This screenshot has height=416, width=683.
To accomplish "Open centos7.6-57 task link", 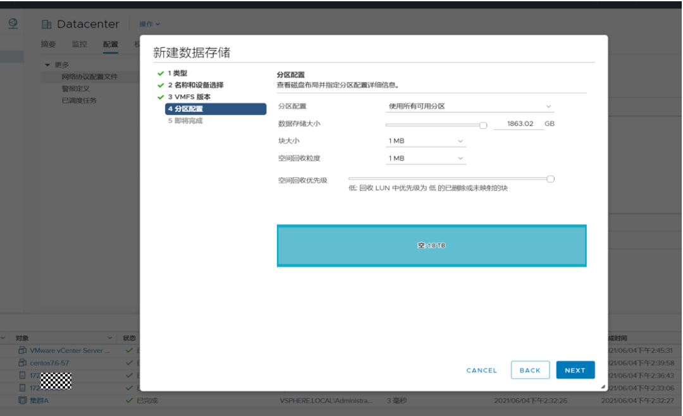I will tap(49, 363).
